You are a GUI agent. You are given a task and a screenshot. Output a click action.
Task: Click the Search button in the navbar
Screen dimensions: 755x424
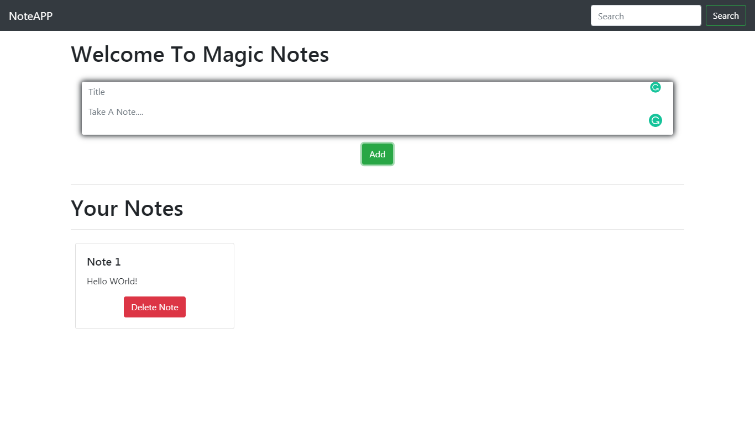tap(726, 15)
